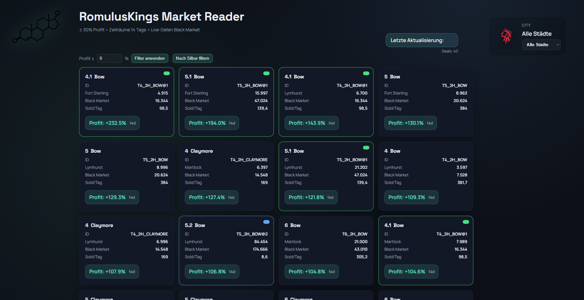584x300 pixels.
Task: Toggle green dot on bottom 4.1 Bow Martlock card
Action: 466,222
